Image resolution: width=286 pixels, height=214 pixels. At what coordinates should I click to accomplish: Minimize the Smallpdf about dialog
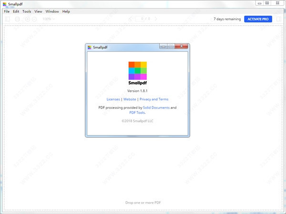tap(163, 47)
